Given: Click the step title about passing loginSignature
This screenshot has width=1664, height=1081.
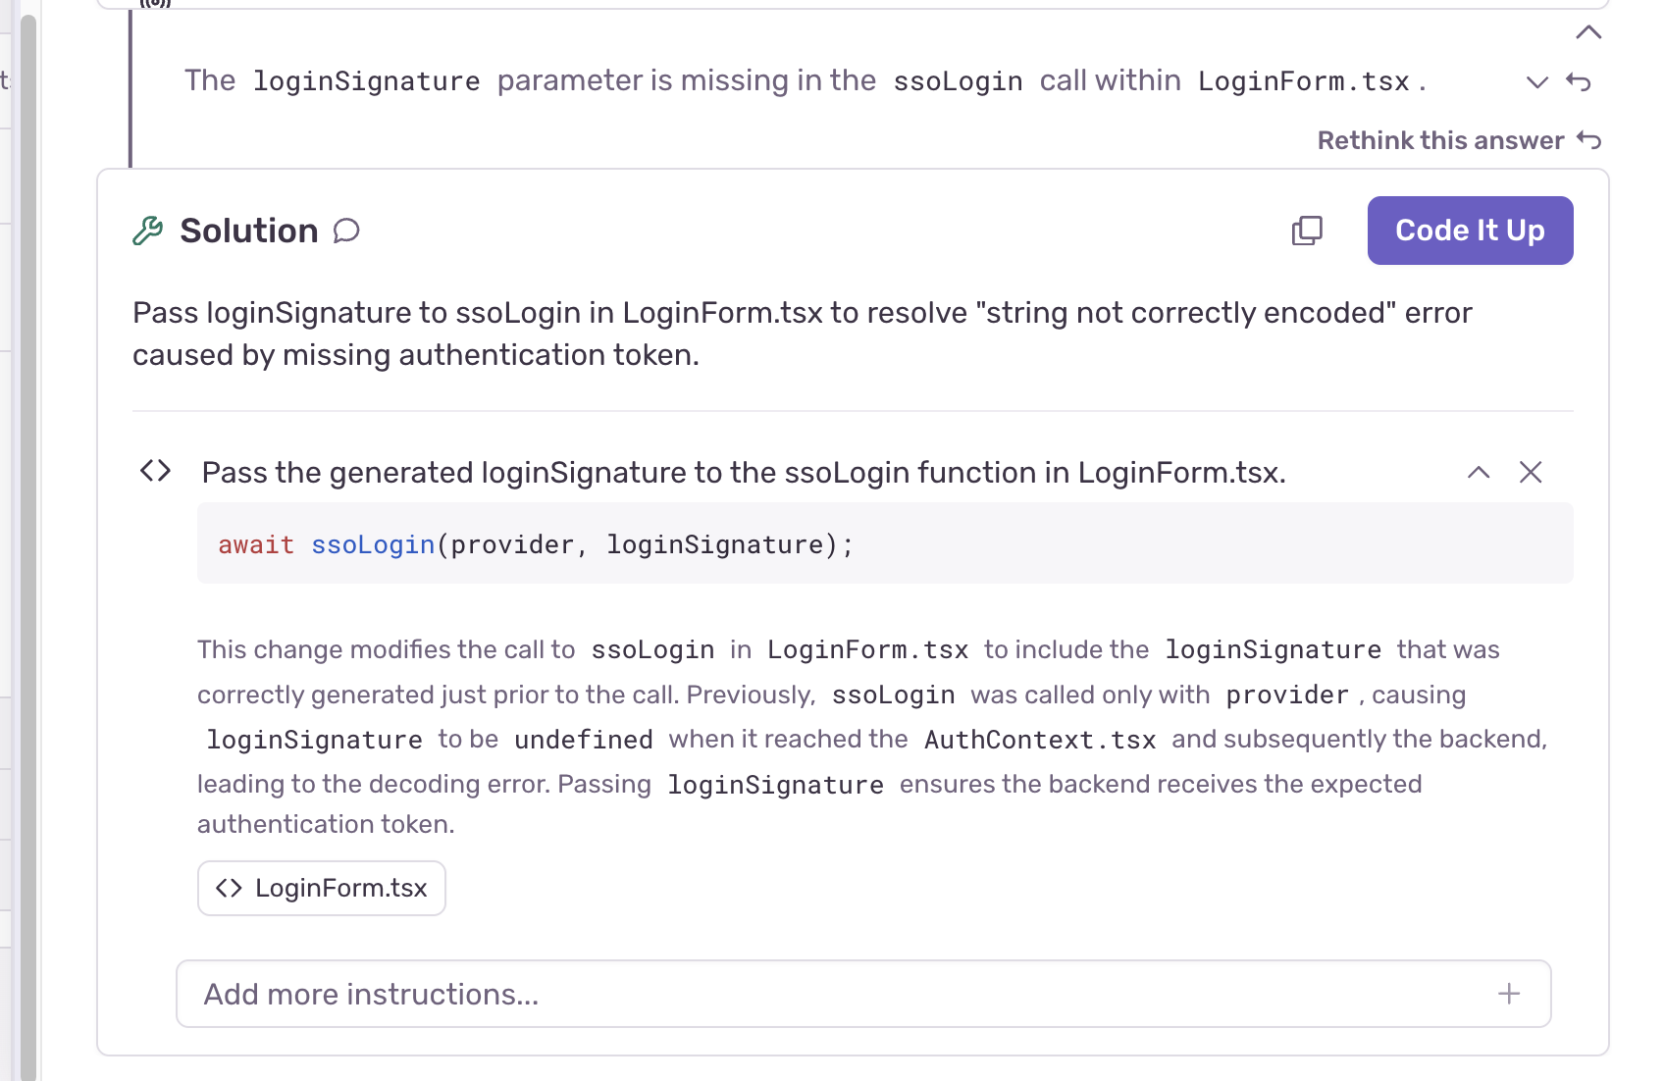Looking at the screenshot, I should (x=744, y=473).
